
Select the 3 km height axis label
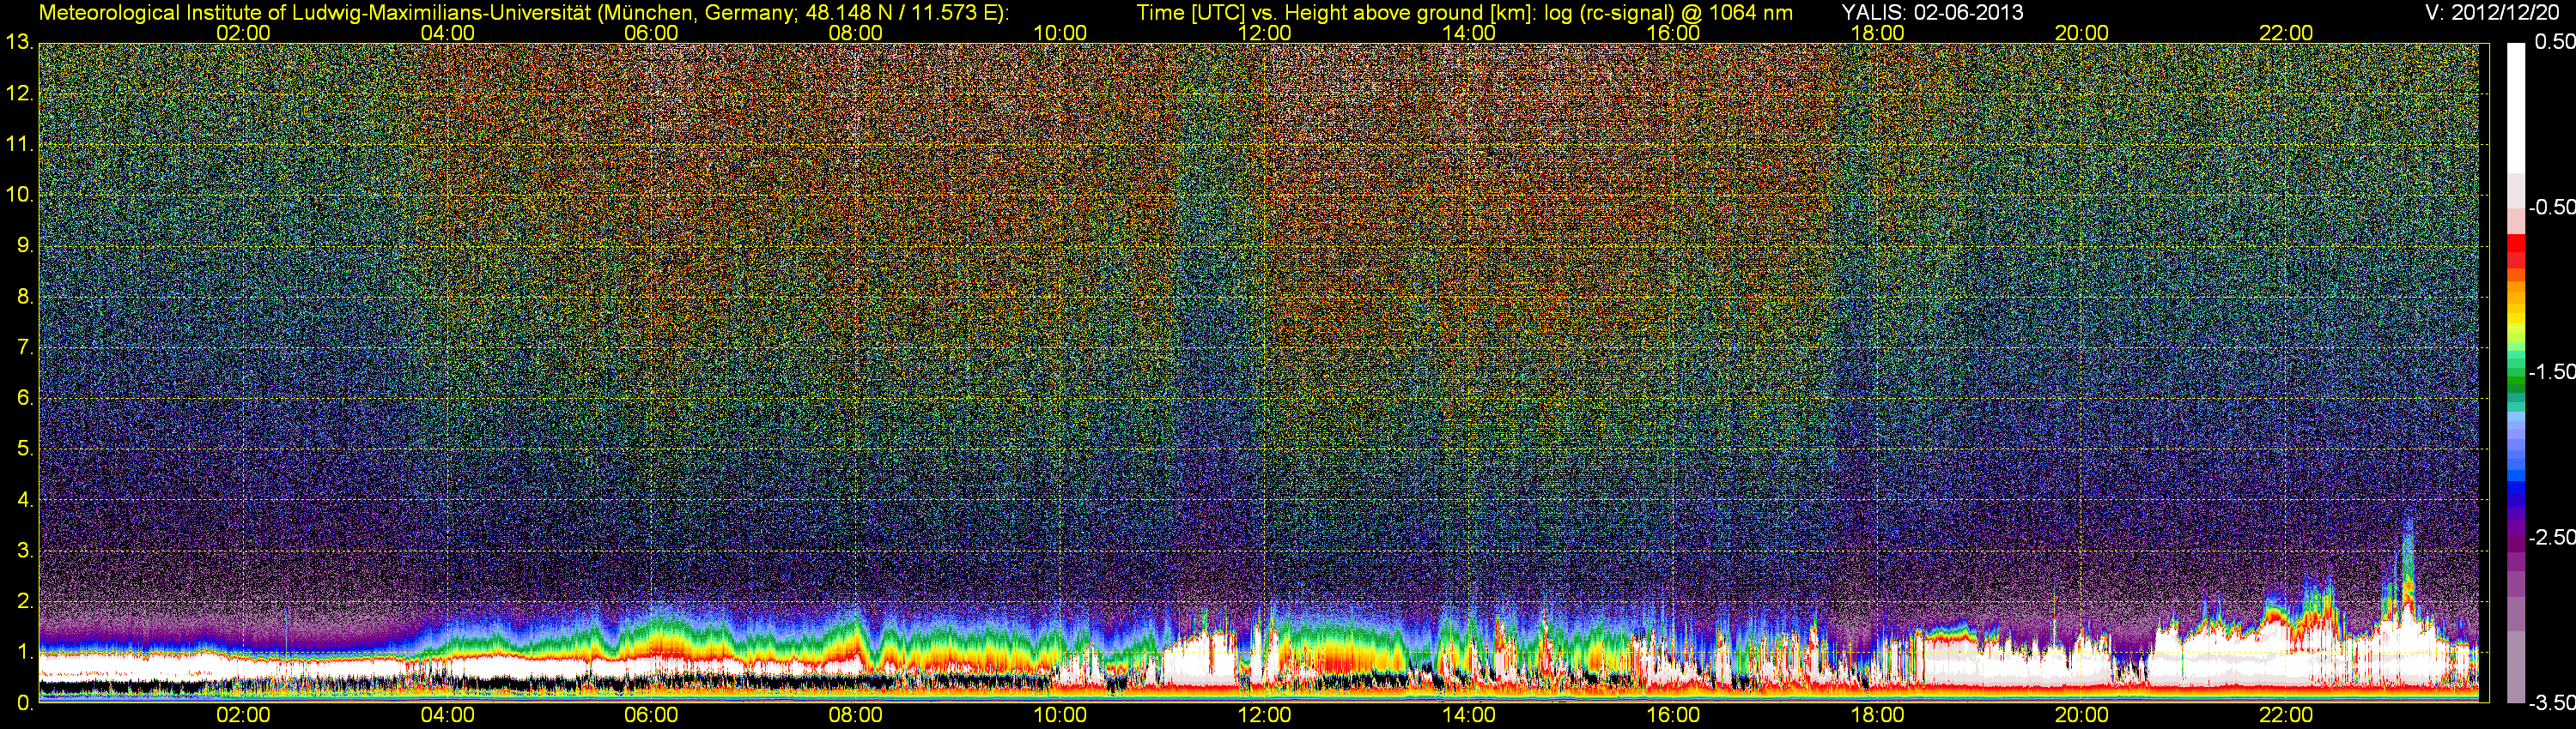24,551
